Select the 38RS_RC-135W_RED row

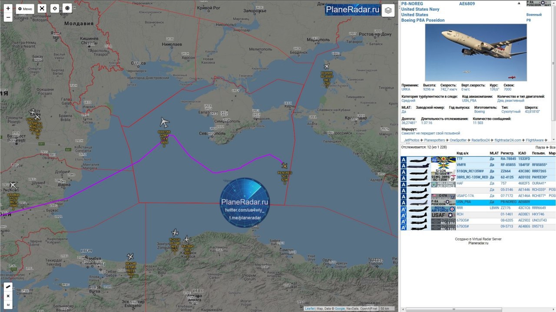(x=478, y=177)
